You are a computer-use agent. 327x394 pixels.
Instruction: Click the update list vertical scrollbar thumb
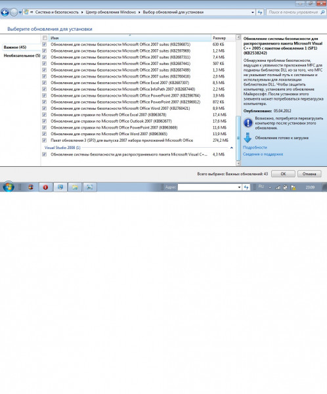(x=238, y=138)
